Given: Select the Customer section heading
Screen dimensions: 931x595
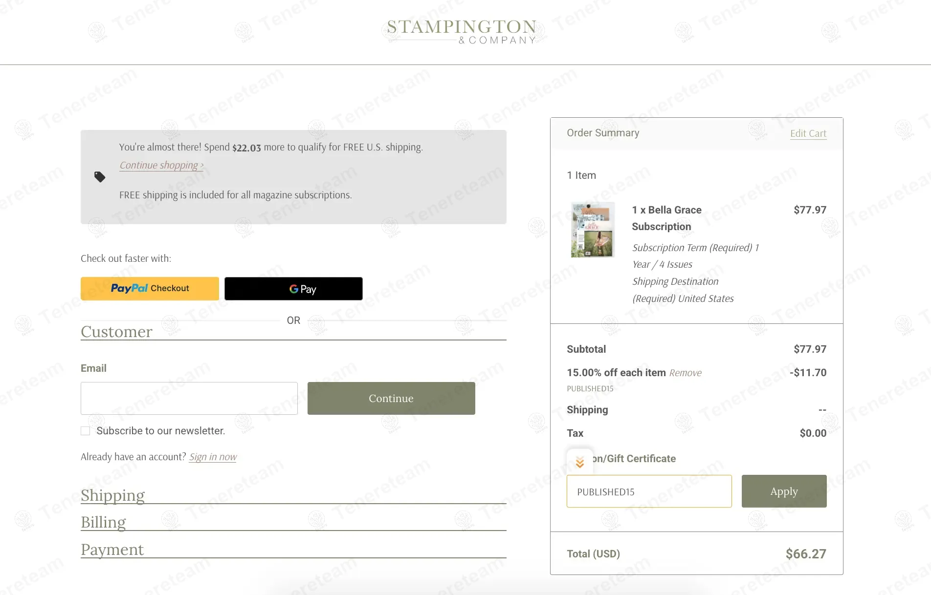Looking at the screenshot, I should click(x=117, y=332).
